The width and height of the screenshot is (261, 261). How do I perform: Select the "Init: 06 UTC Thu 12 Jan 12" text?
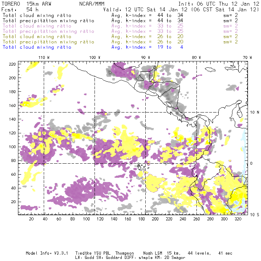(219, 4)
